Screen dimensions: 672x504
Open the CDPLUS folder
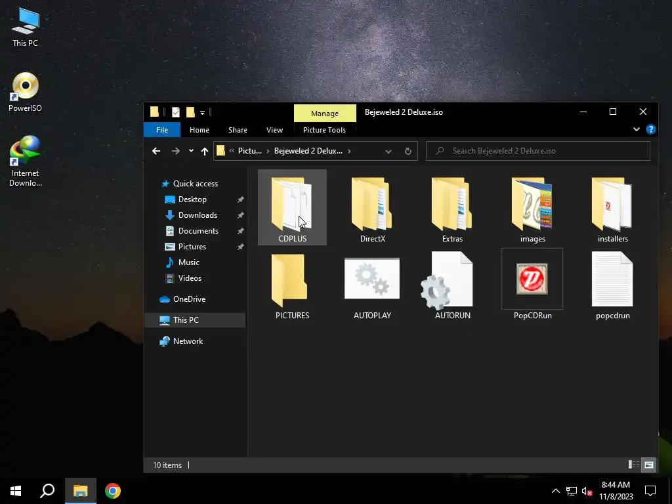tap(292, 208)
